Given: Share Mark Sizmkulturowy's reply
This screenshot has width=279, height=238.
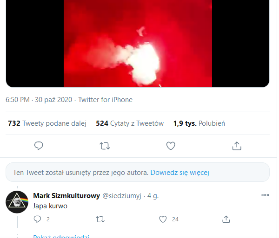Looking at the screenshot, I should (226, 219).
